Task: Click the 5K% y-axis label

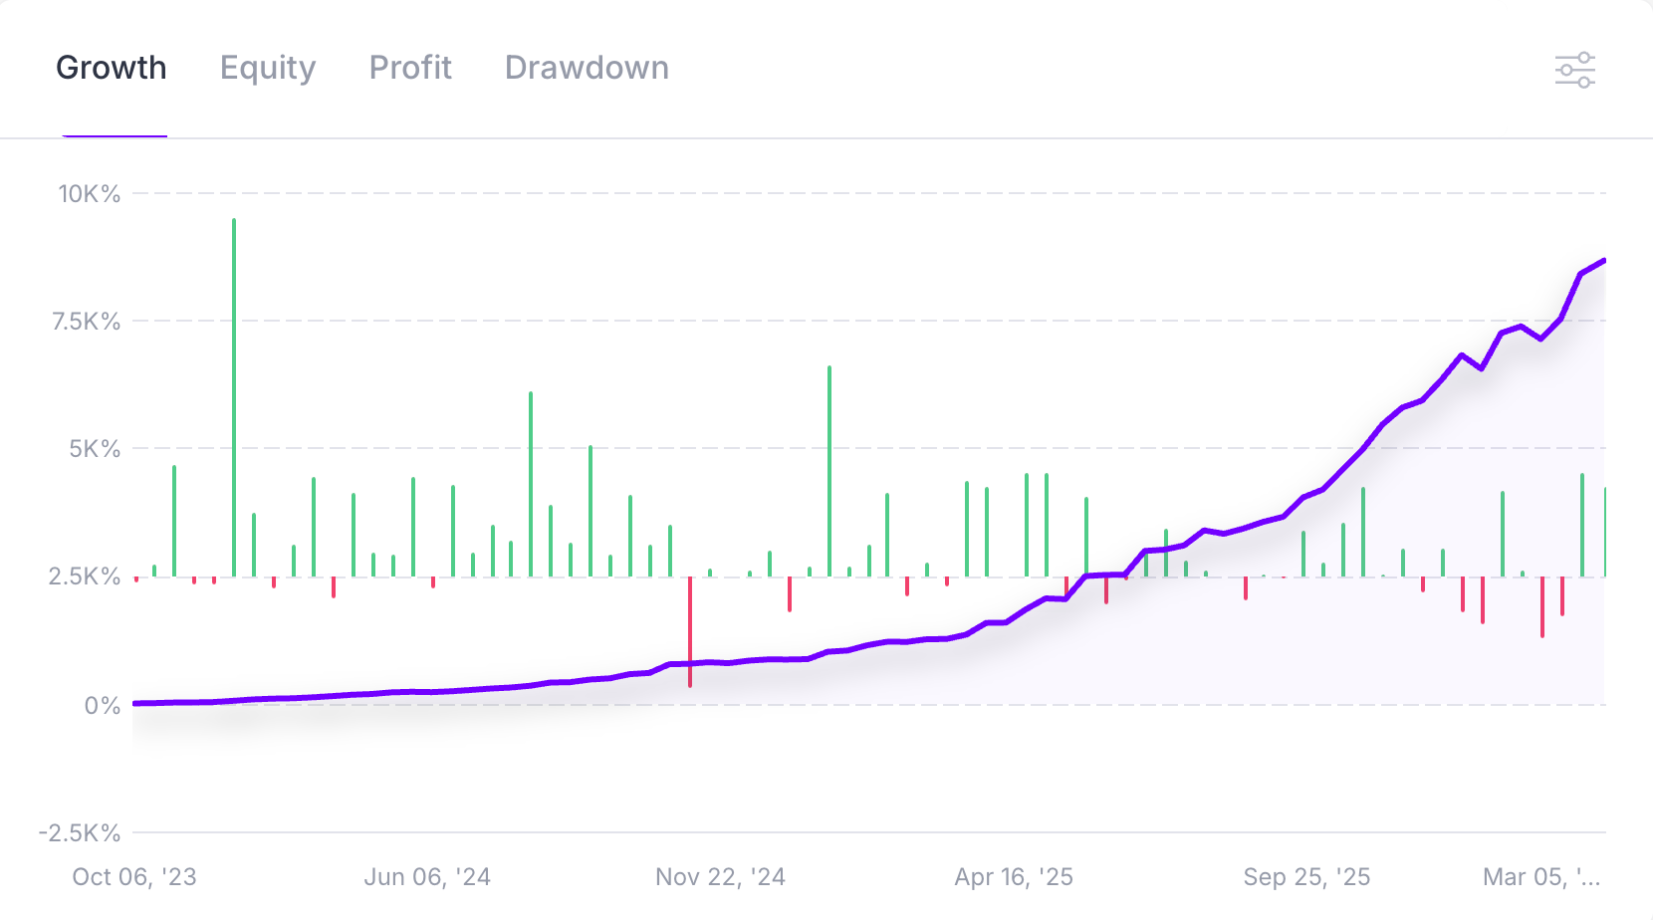Action: (x=95, y=449)
